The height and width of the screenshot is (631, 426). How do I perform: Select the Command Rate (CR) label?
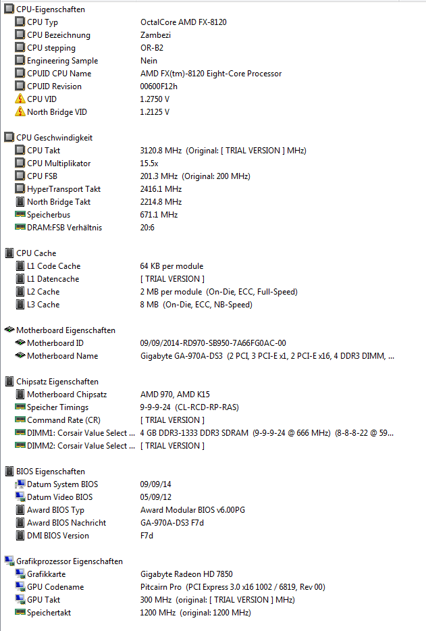pyautogui.click(x=63, y=420)
